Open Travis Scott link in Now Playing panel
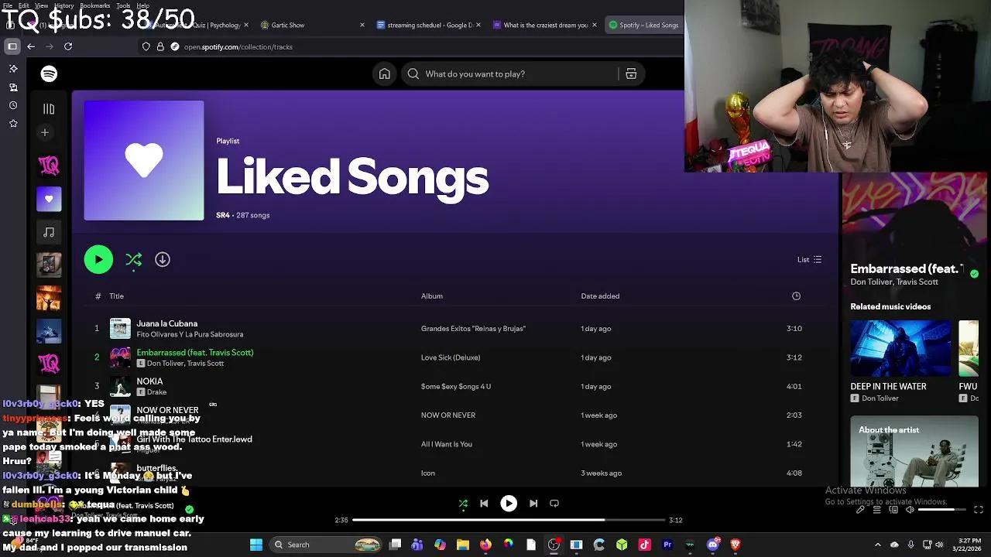The height and width of the screenshot is (557, 991). (917, 282)
